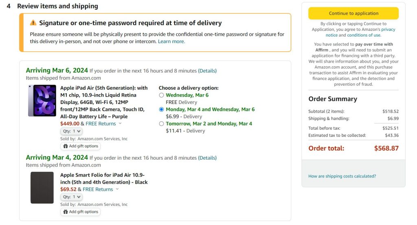This screenshot has width=417, height=225.
Task: Open the conditions of use link
Action: click(x=364, y=35)
